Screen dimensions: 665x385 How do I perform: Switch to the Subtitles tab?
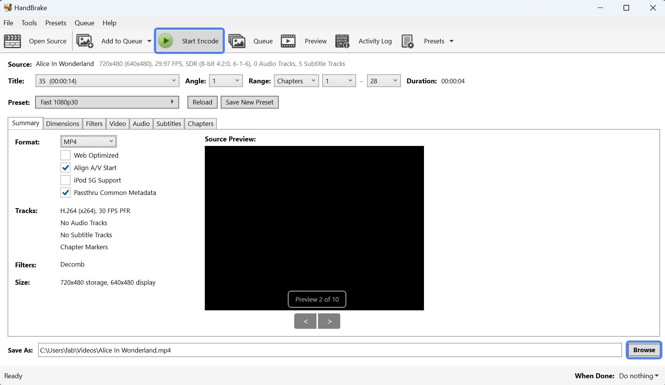(x=168, y=123)
